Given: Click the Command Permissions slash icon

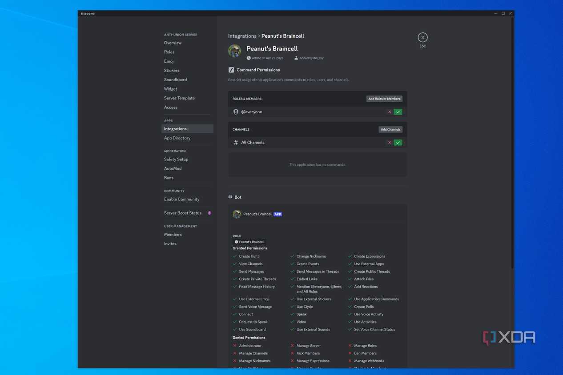Looking at the screenshot, I should pyautogui.click(x=231, y=70).
